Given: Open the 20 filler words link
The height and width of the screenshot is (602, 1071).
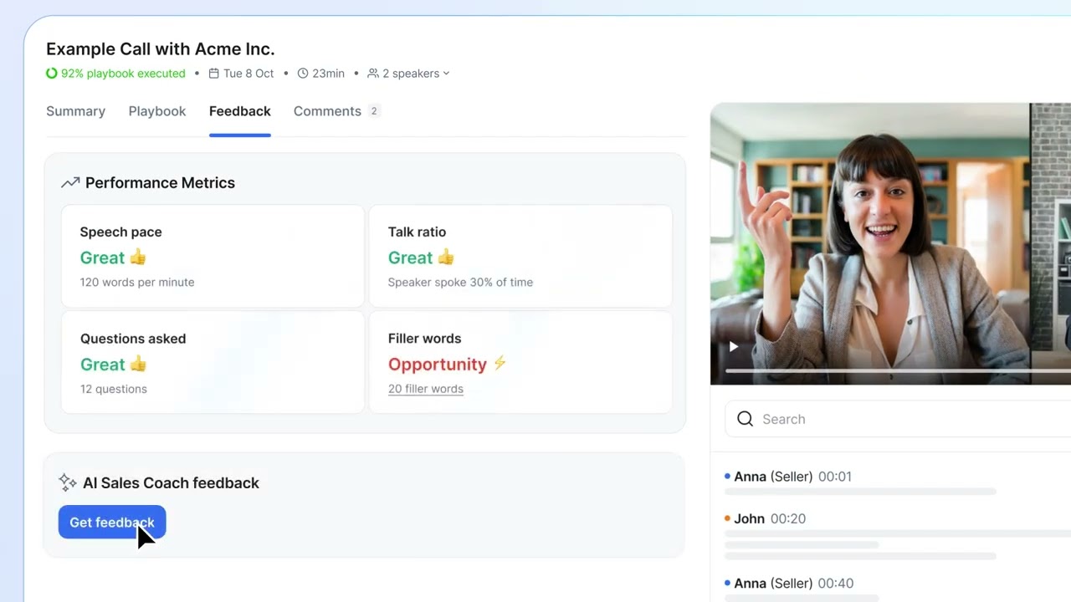Looking at the screenshot, I should 426,389.
